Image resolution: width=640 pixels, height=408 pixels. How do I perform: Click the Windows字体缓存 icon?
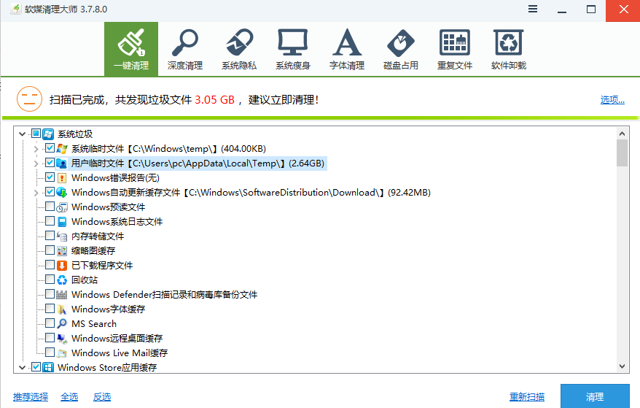click(62, 309)
